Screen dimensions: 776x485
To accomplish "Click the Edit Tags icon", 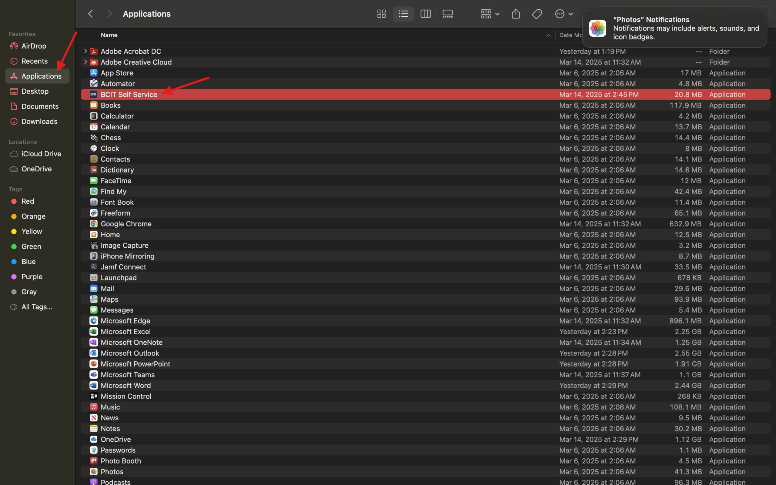I will (537, 14).
